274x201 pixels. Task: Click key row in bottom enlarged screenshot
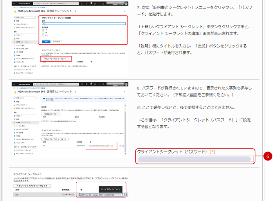pos(70,195)
